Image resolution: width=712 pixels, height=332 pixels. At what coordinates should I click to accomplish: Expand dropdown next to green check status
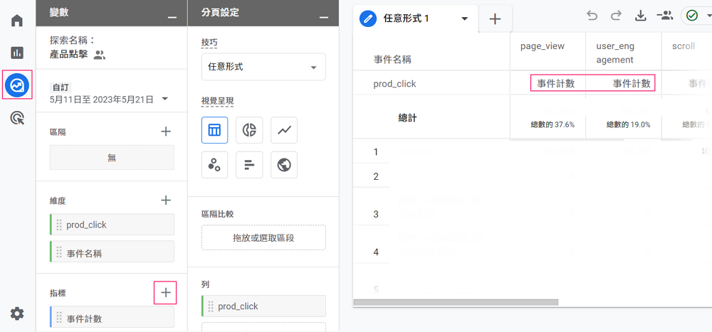[708, 16]
